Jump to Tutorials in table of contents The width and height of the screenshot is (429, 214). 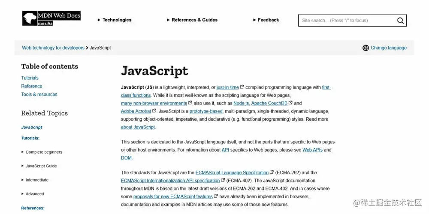pyautogui.click(x=30, y=78)
